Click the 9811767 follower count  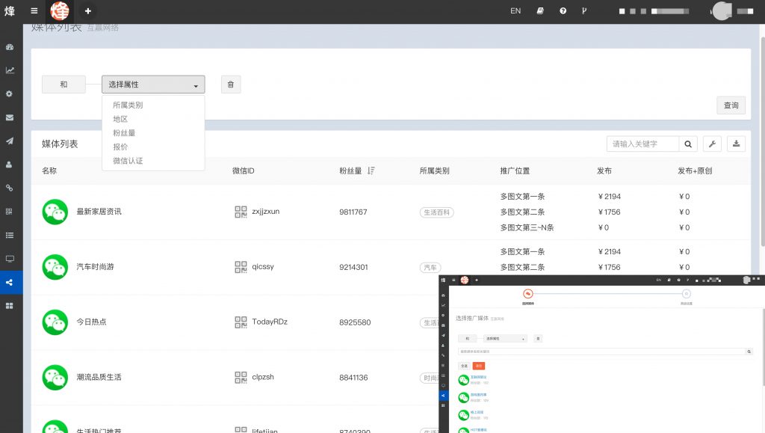353,212
